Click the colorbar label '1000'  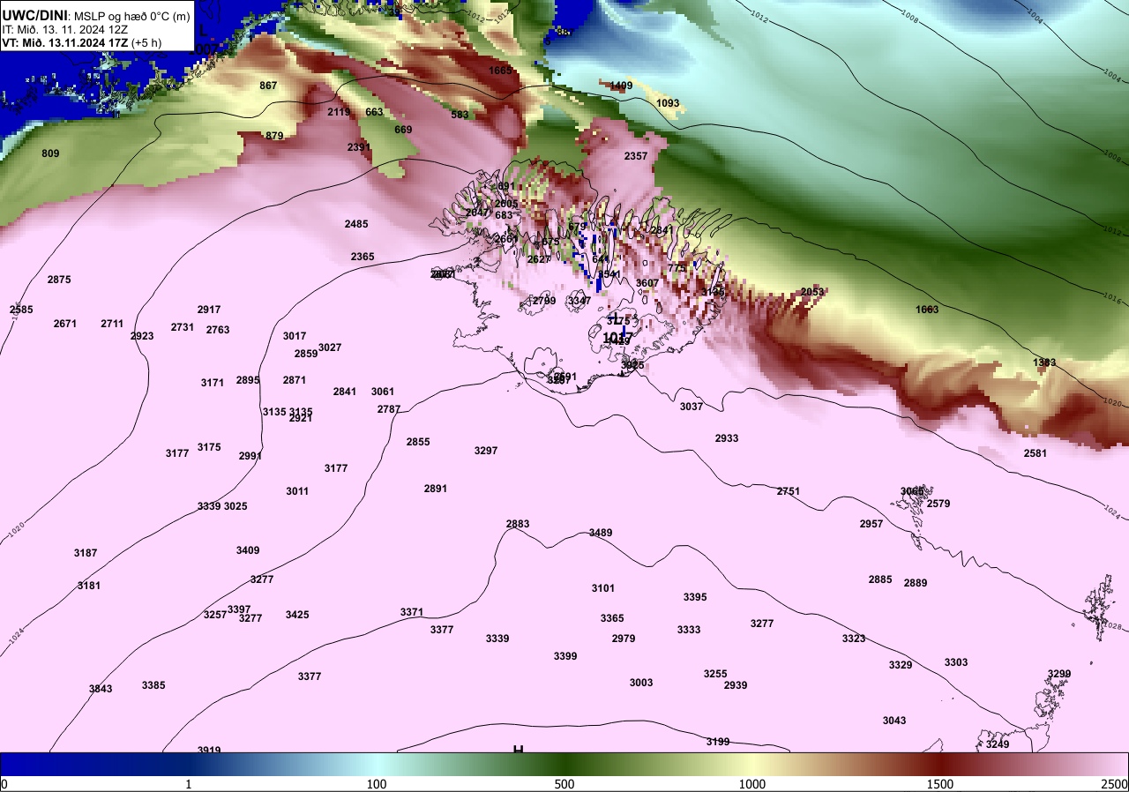coord(752,784)
